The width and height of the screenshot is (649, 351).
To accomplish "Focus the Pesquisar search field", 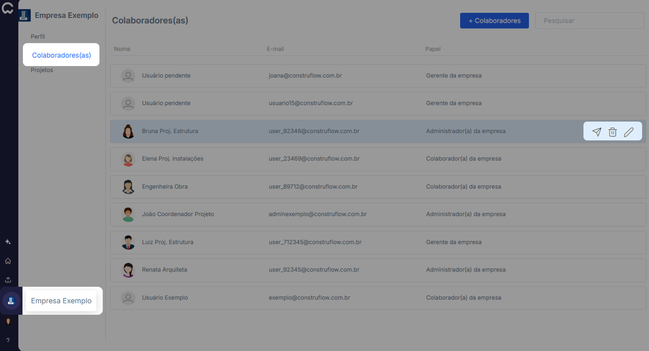I will [590, 21].
